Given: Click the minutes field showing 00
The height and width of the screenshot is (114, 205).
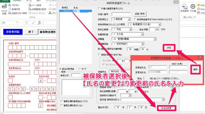Looking at the screenshot, I should (x=143, y=49).
